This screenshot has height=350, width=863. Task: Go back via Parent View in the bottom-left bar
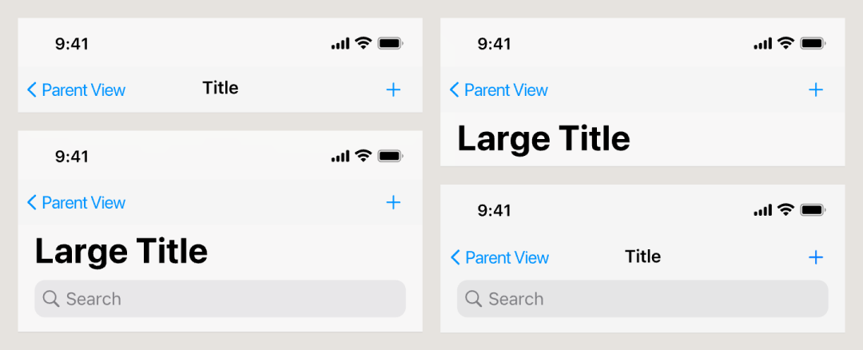tap(84, 202)
